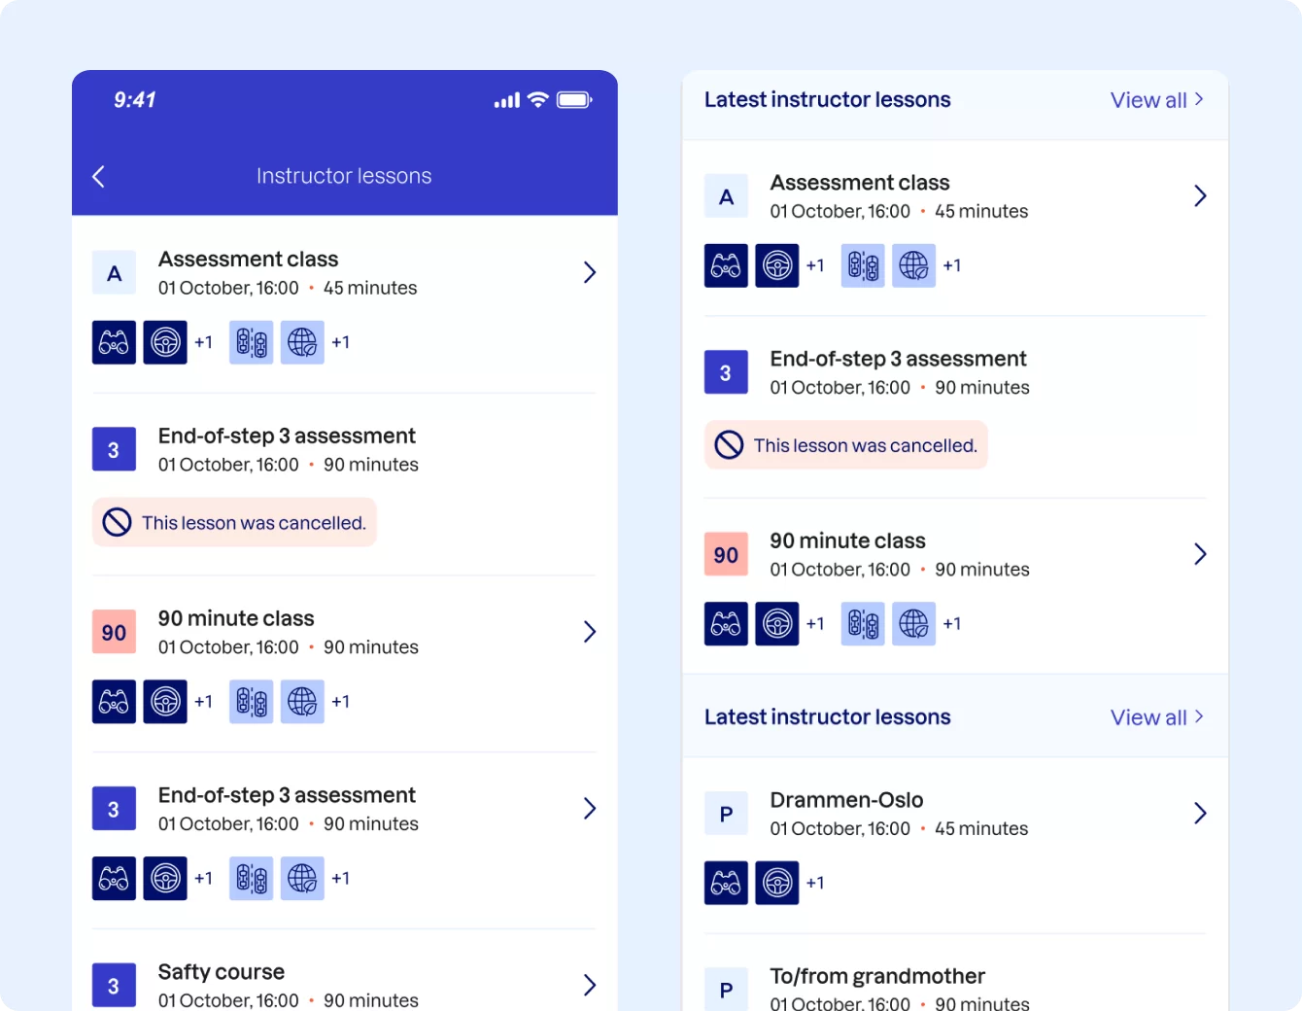The image size is (1302, 1011).
Task: Tap the traffic cars icon under right panel's Assessment class
Action: (x=863, y=265)
